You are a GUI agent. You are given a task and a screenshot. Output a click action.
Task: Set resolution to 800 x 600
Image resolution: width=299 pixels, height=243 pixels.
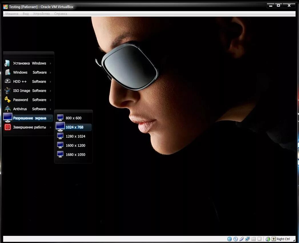pyautogui.click(x=74, y=118)
